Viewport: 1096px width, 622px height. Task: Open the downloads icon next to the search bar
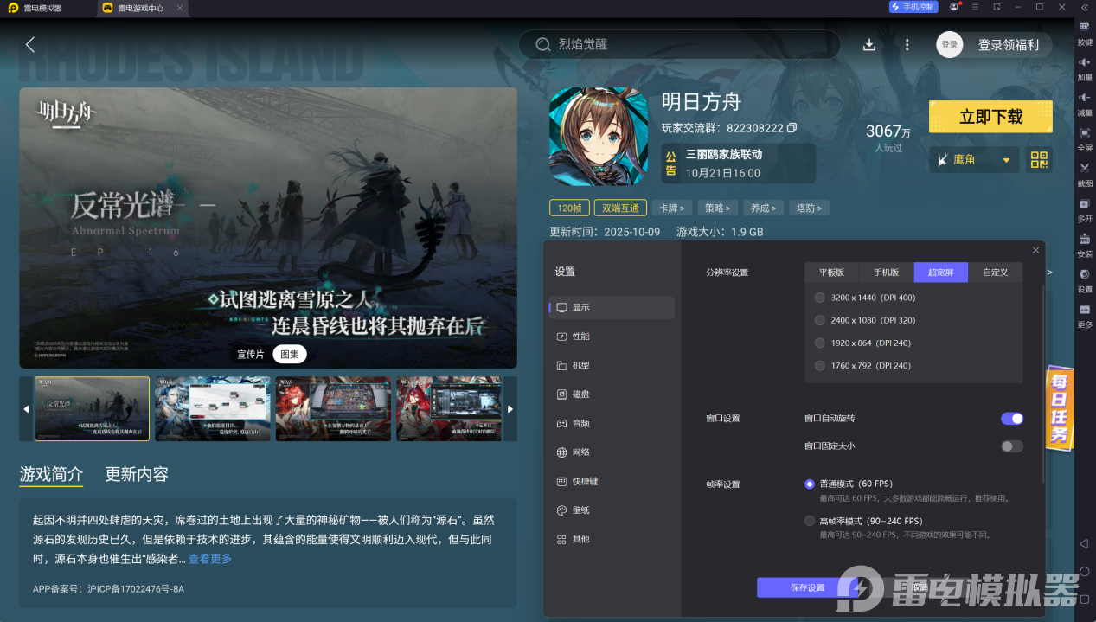868,44
